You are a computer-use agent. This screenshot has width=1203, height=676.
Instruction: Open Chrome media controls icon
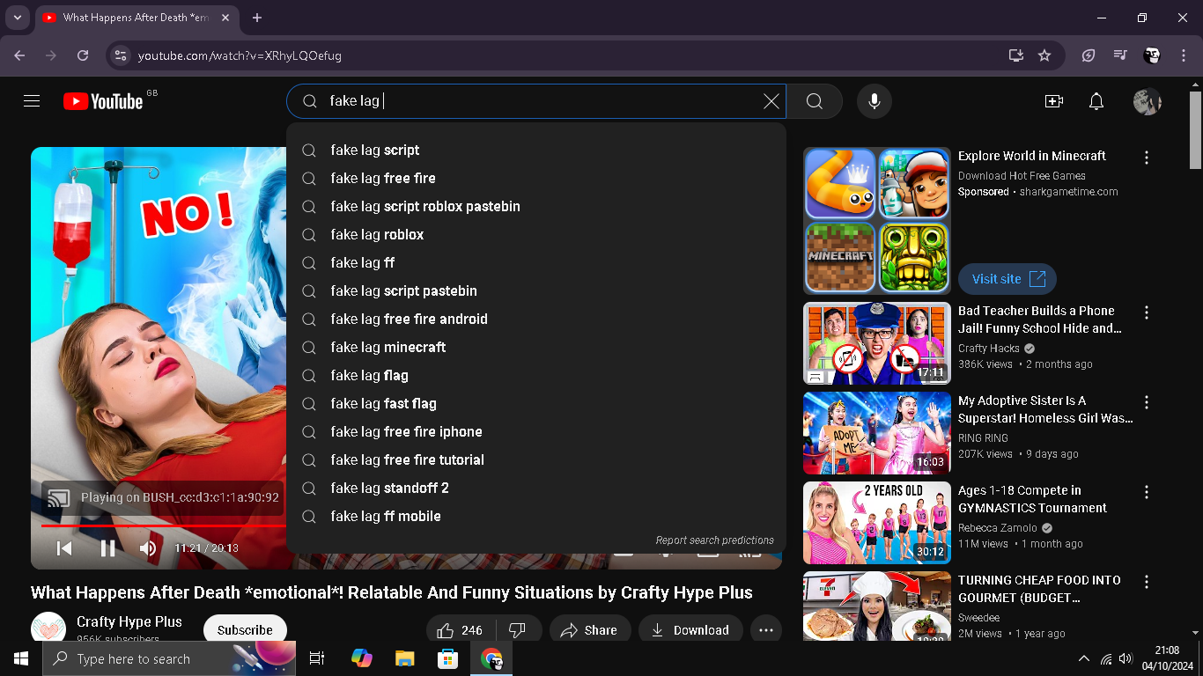click(1120, 55)
